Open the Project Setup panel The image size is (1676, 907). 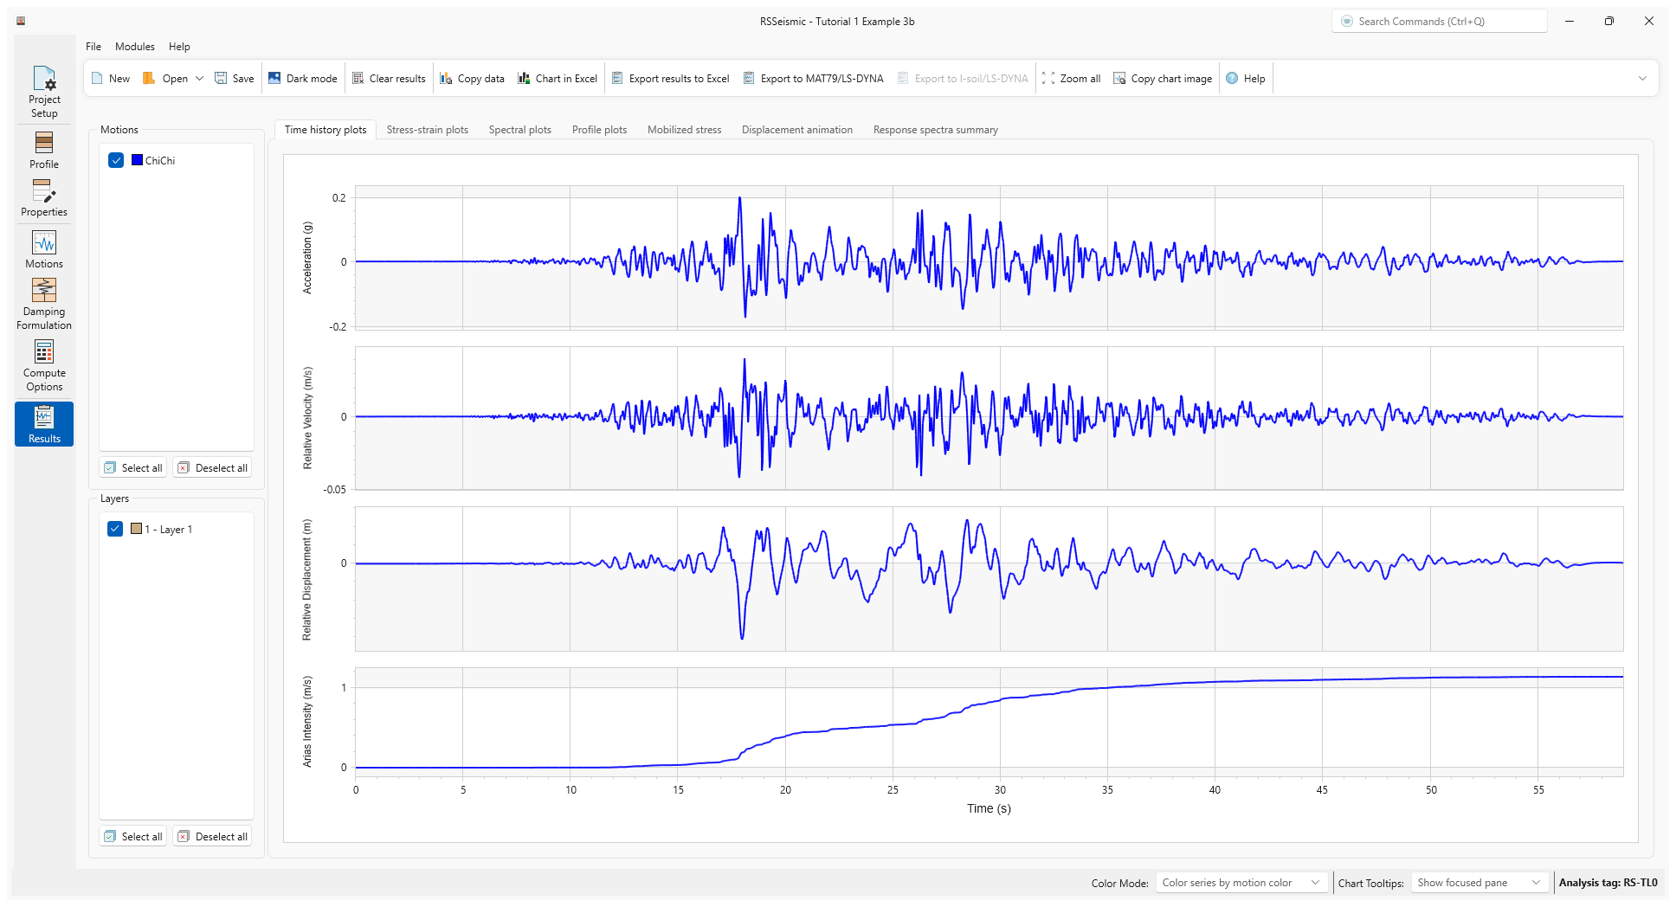tap(44, 92)
